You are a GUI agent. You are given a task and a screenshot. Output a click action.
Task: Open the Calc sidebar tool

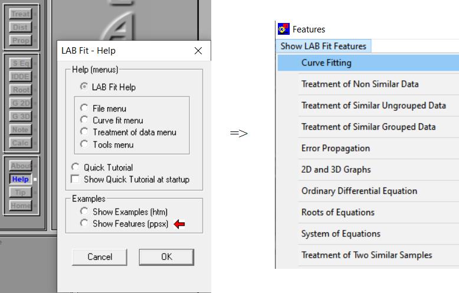click(x=21, y=143)
